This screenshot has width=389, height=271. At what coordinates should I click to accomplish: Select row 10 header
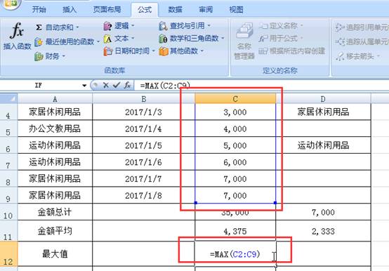click(8, 212)
